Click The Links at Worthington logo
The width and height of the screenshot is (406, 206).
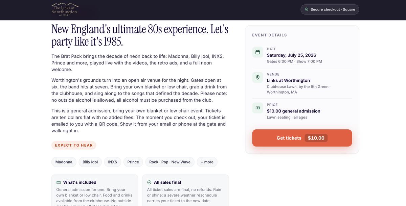pyautogui.click(x=65, y=9)
